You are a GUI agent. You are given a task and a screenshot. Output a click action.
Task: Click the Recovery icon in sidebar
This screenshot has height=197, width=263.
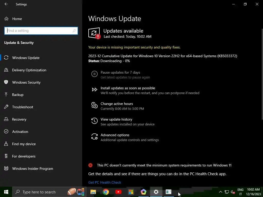[x=6, y=119]
